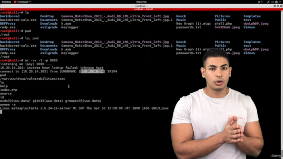This screenshot has width=283, height=159.
Task: Expand the system menu arrow
Action: [x=279, y=2]
